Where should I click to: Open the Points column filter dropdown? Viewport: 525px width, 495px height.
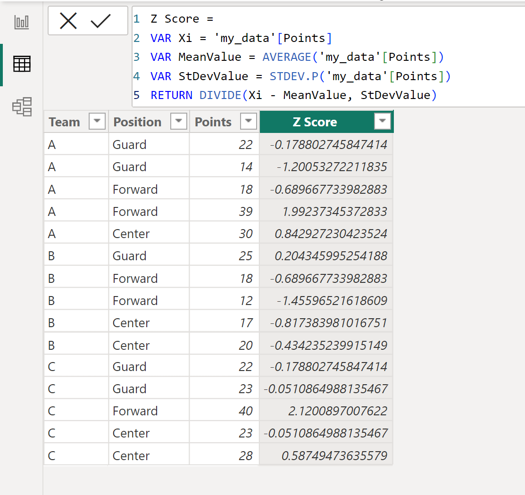pyautogui.click(x=248, y=121)
